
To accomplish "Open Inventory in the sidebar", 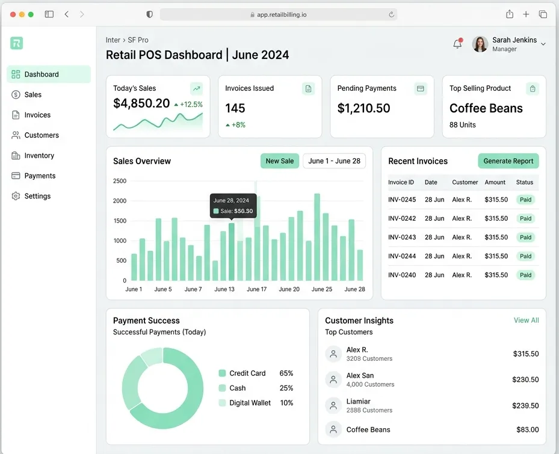I will point(49,155).
